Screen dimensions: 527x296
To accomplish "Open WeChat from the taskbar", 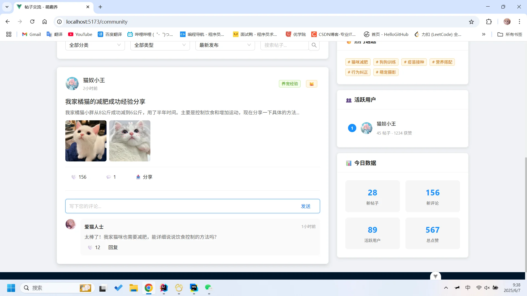I will (x=208, y=288).
